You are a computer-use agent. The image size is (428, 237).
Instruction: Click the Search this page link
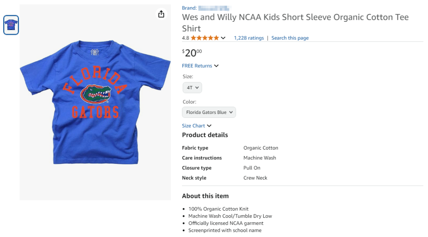pyautogui.click(x=290, y=38)
